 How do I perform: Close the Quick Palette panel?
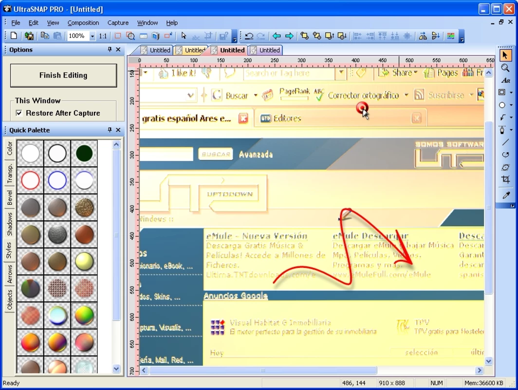tap(118, 130)
